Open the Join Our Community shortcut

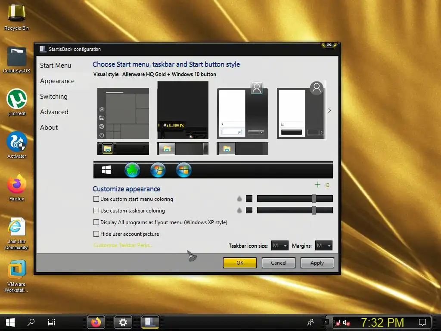(17, 234)
